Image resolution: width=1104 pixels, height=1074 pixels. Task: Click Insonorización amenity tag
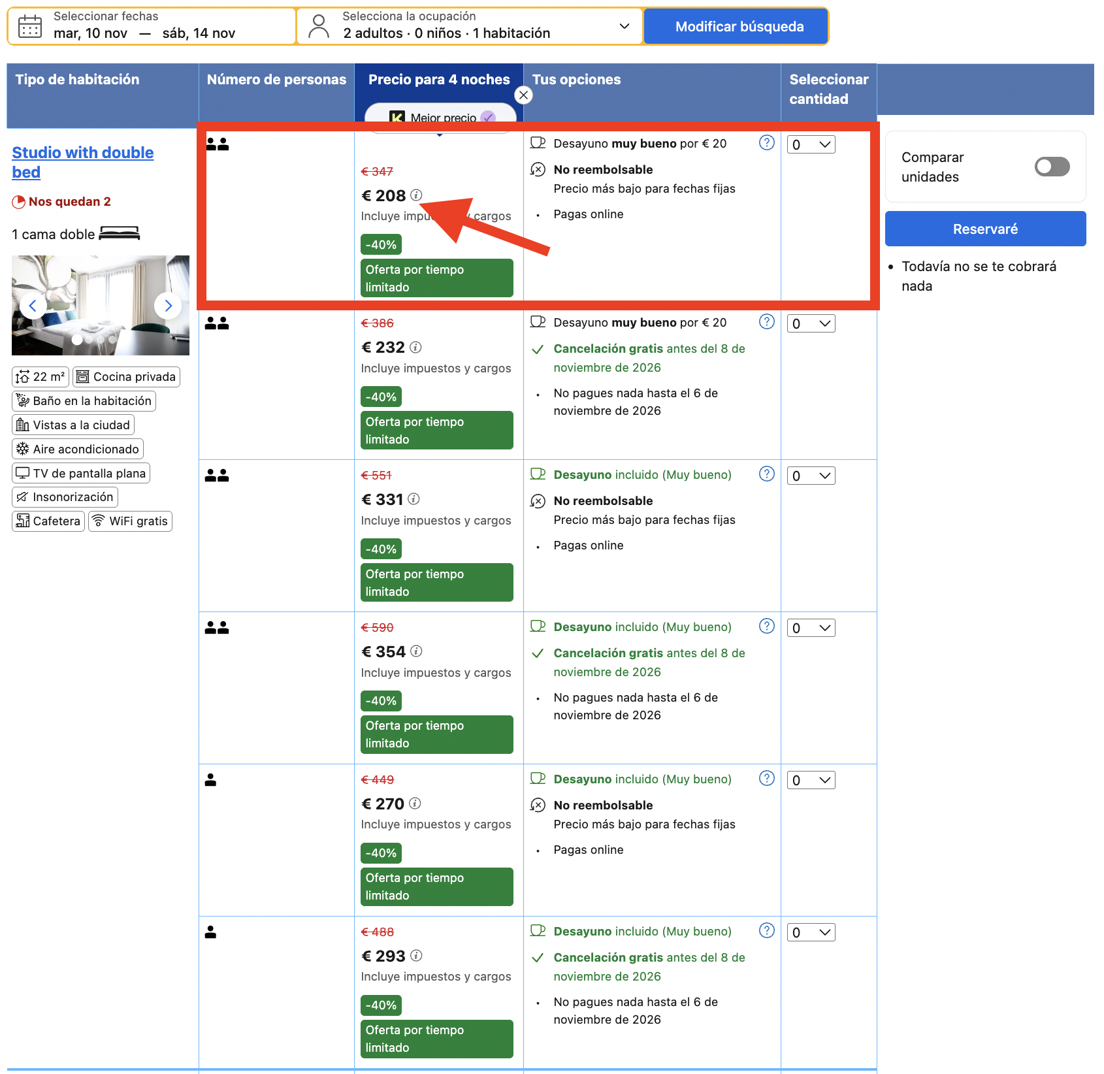[65, 497]
